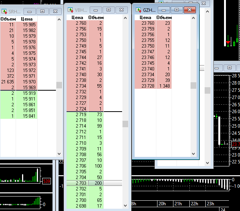Click the scroll-down arrow in SRH window
The width and height of the screenshot is (240, 211).
(x=59, y=154)
